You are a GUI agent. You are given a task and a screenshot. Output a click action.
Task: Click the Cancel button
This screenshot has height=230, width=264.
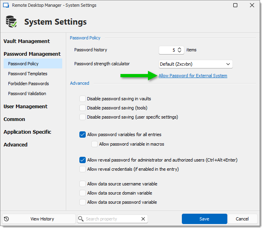[242, 219]
